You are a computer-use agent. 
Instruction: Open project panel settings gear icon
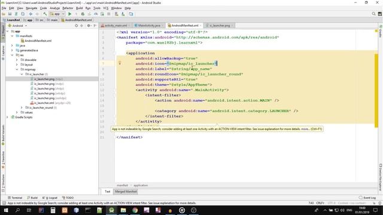point(89,26)
